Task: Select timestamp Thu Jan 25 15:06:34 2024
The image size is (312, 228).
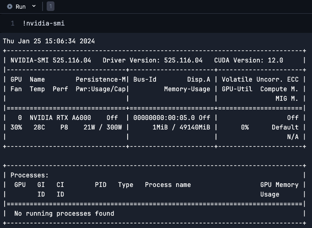Action: [x=49, y=41]
